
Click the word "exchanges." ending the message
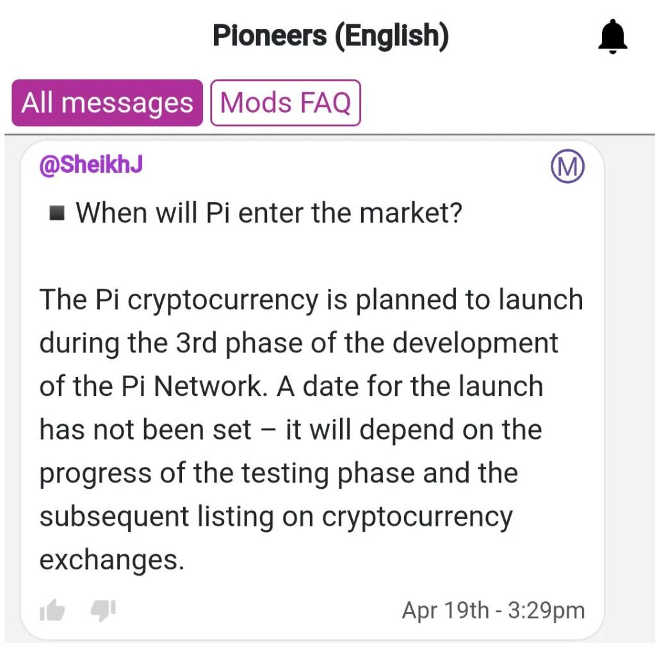[x=112, y=560]
